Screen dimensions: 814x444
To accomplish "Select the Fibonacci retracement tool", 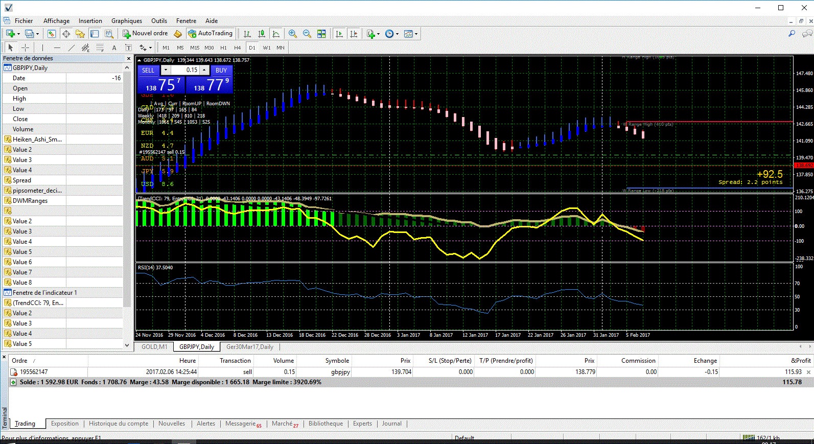I will click(x=100, y=48).
